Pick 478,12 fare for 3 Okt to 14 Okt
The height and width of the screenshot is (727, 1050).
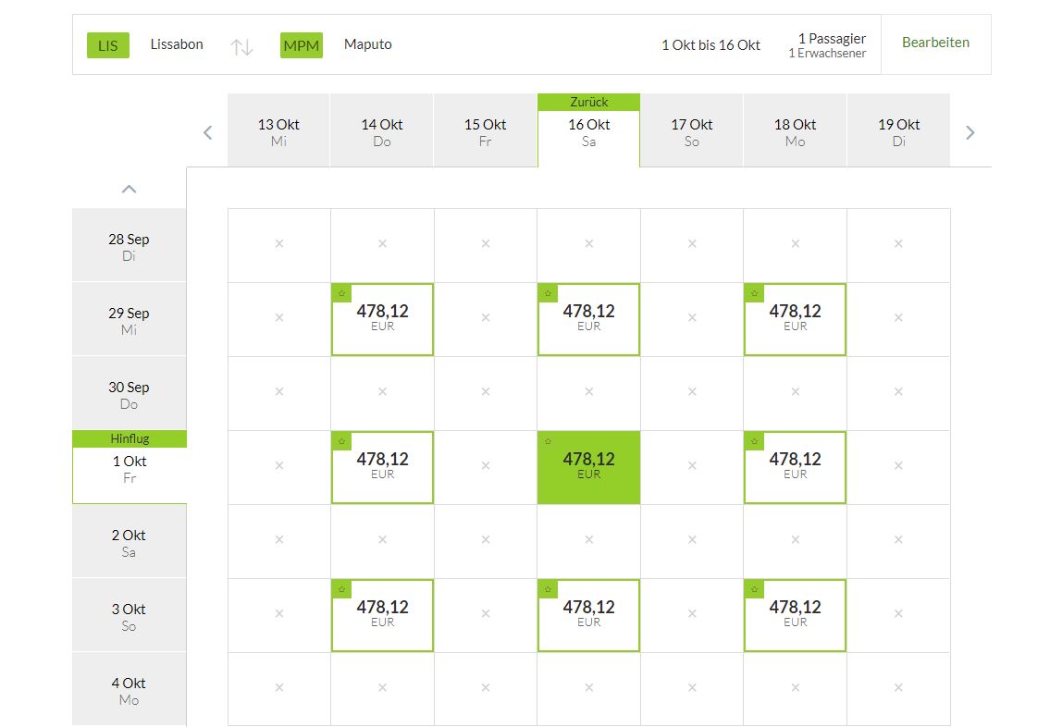[x=382, y=615]
